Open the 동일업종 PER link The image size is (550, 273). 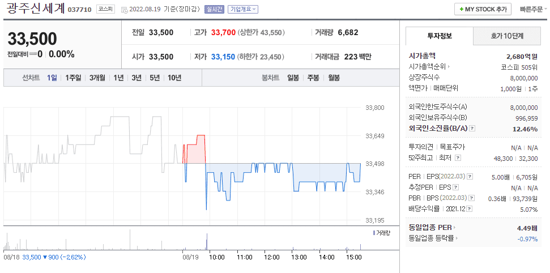[430, 227]
